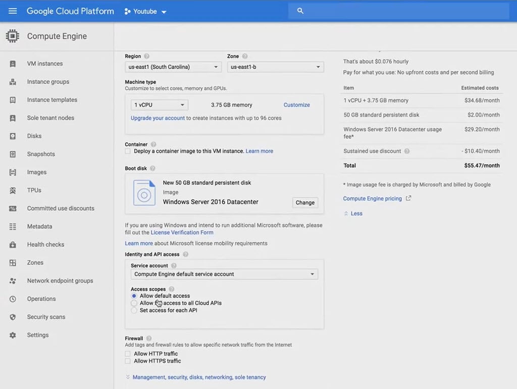This screenshot has height=389, width=517.
Task: Check the Allow HTTP traffic box
Action: (x=128, y=354)
